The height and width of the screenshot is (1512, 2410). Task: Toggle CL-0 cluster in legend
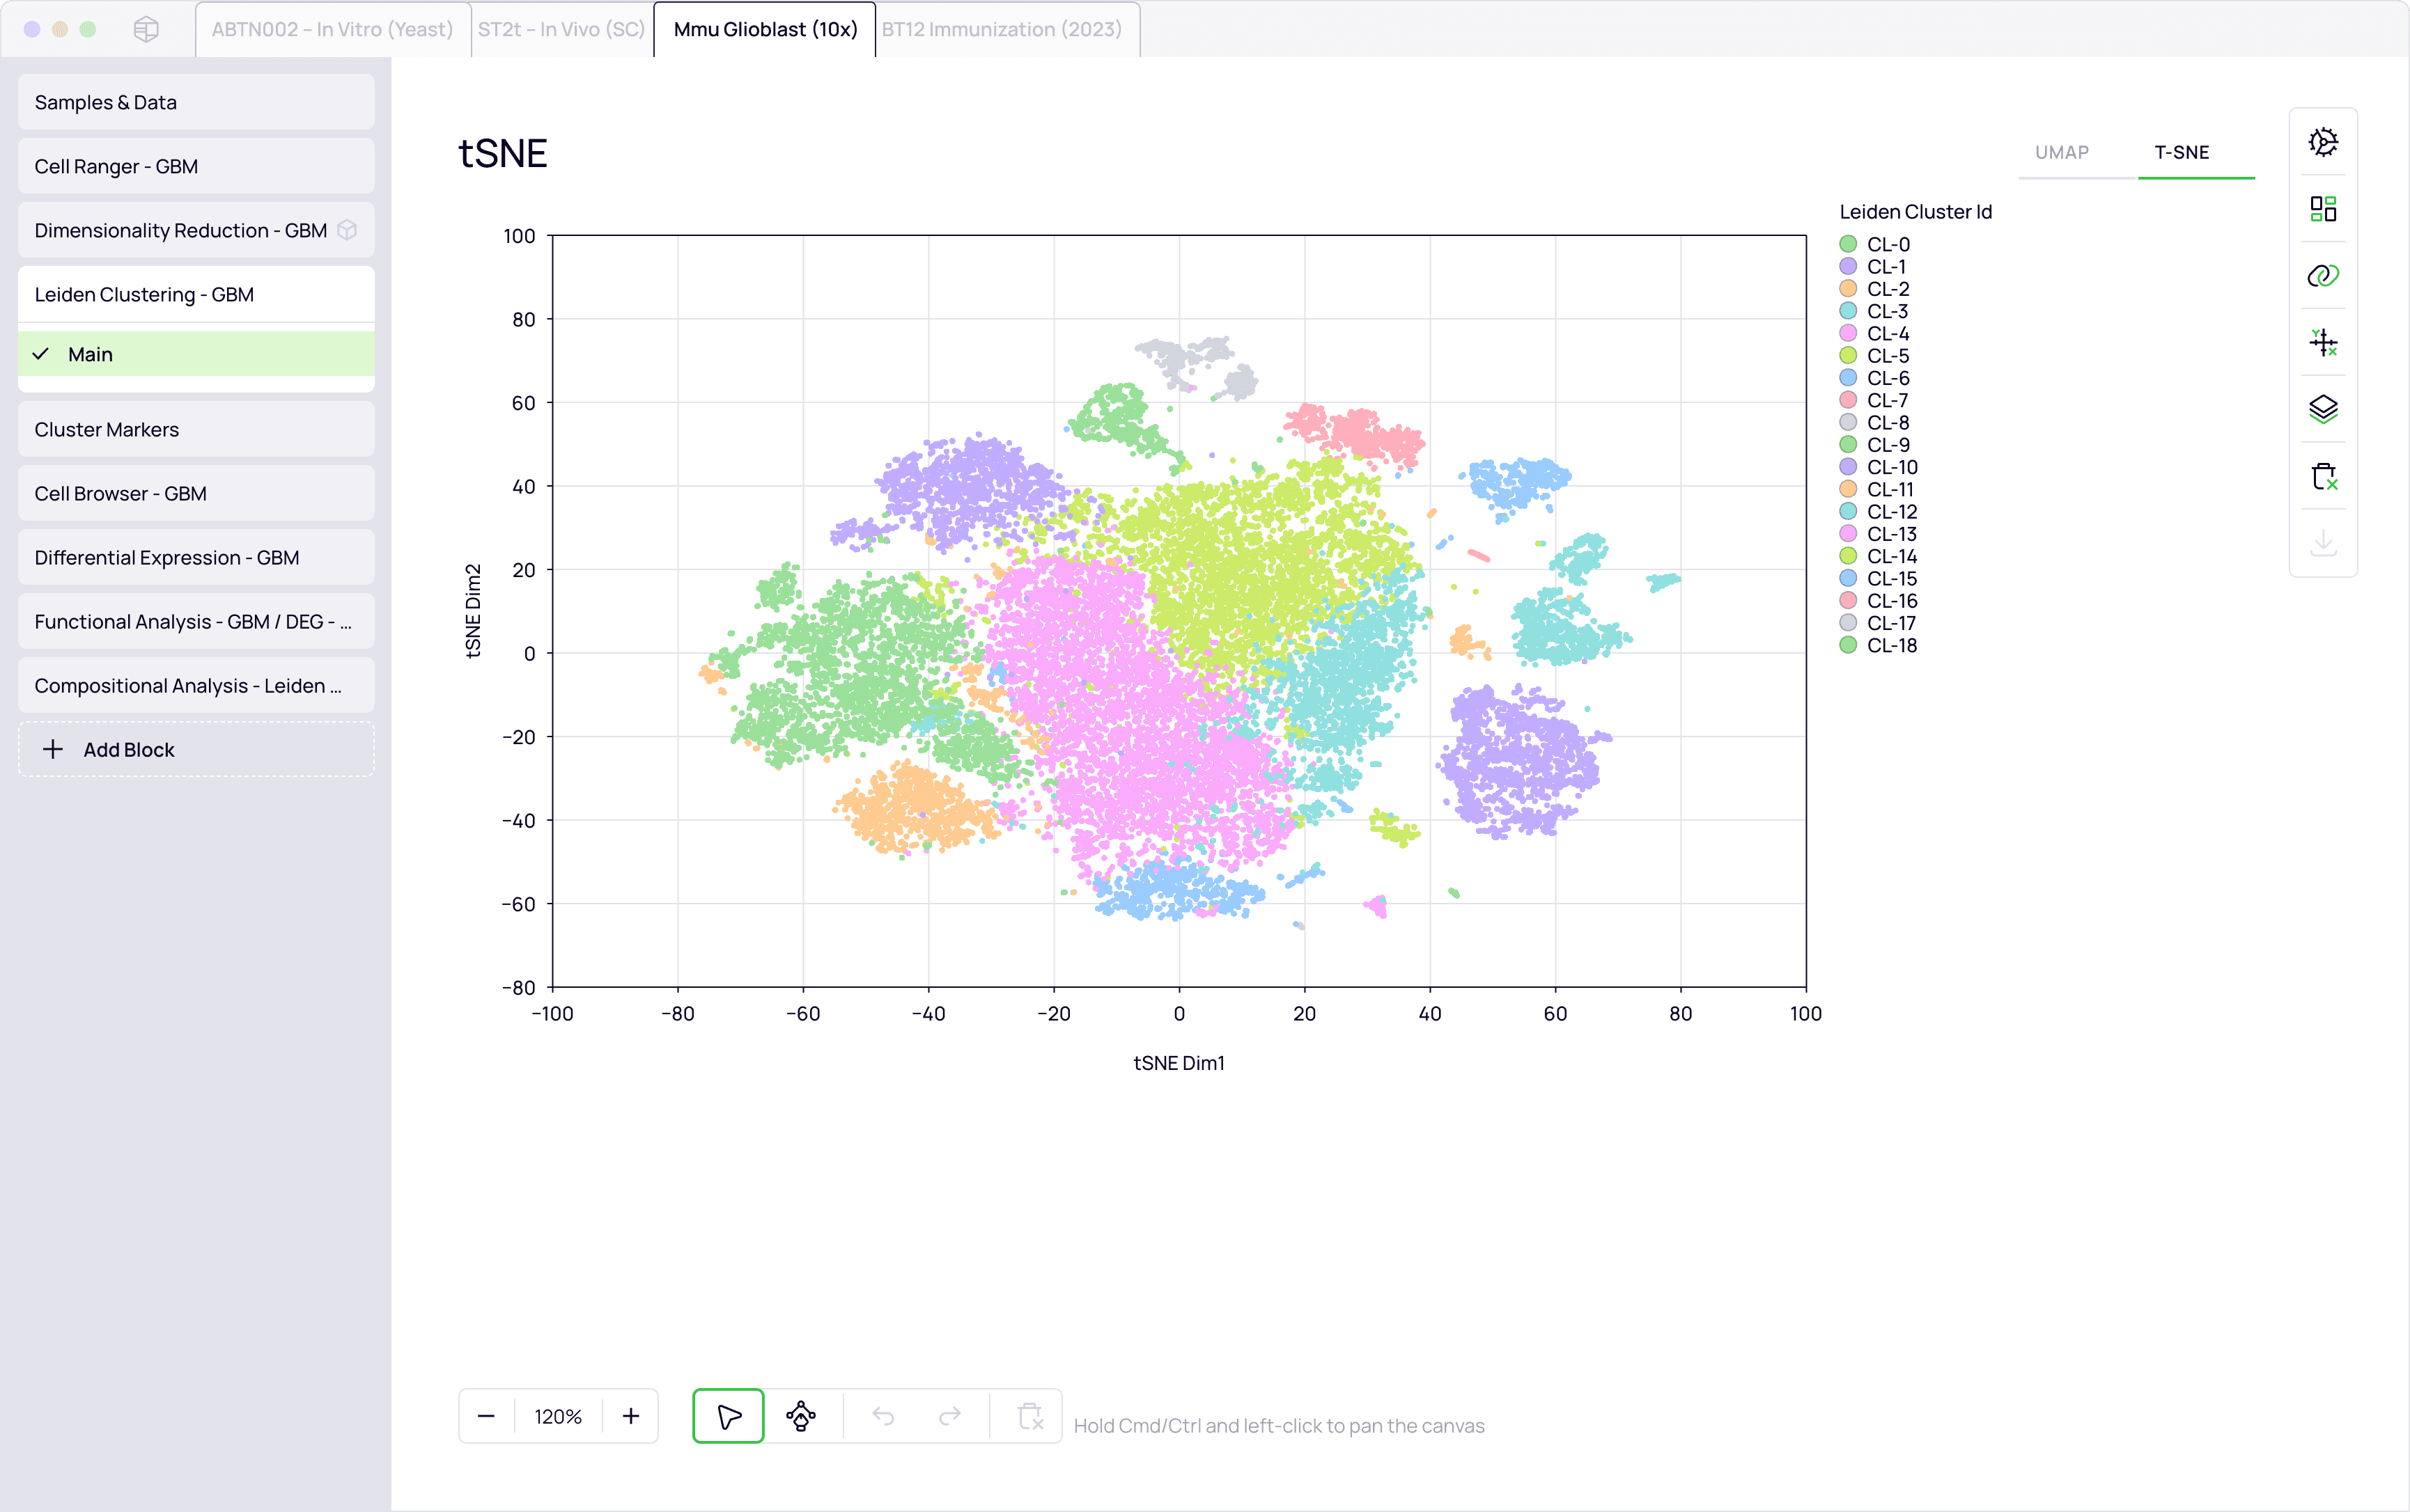point(1887,244)
